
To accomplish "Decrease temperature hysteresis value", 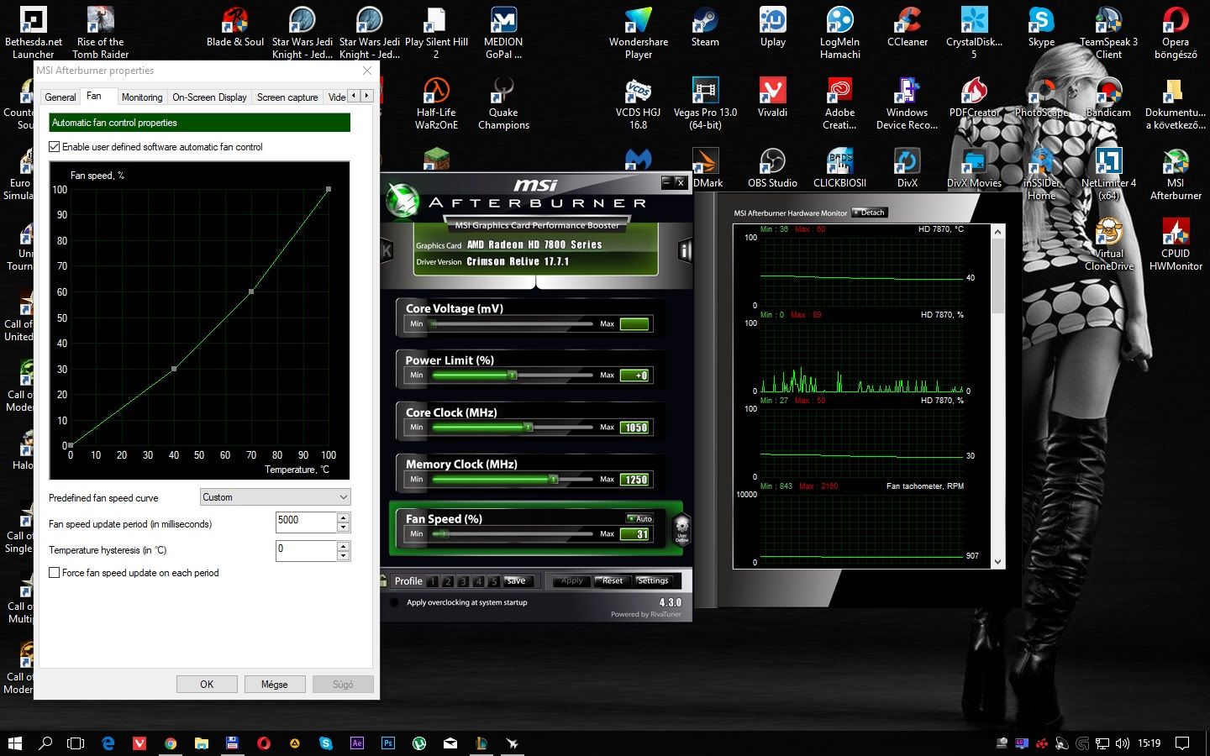I will click(x=344, y=556).
